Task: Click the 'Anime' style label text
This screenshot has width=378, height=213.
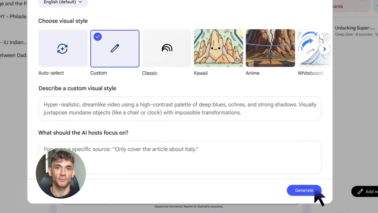Action: (253, 73)
